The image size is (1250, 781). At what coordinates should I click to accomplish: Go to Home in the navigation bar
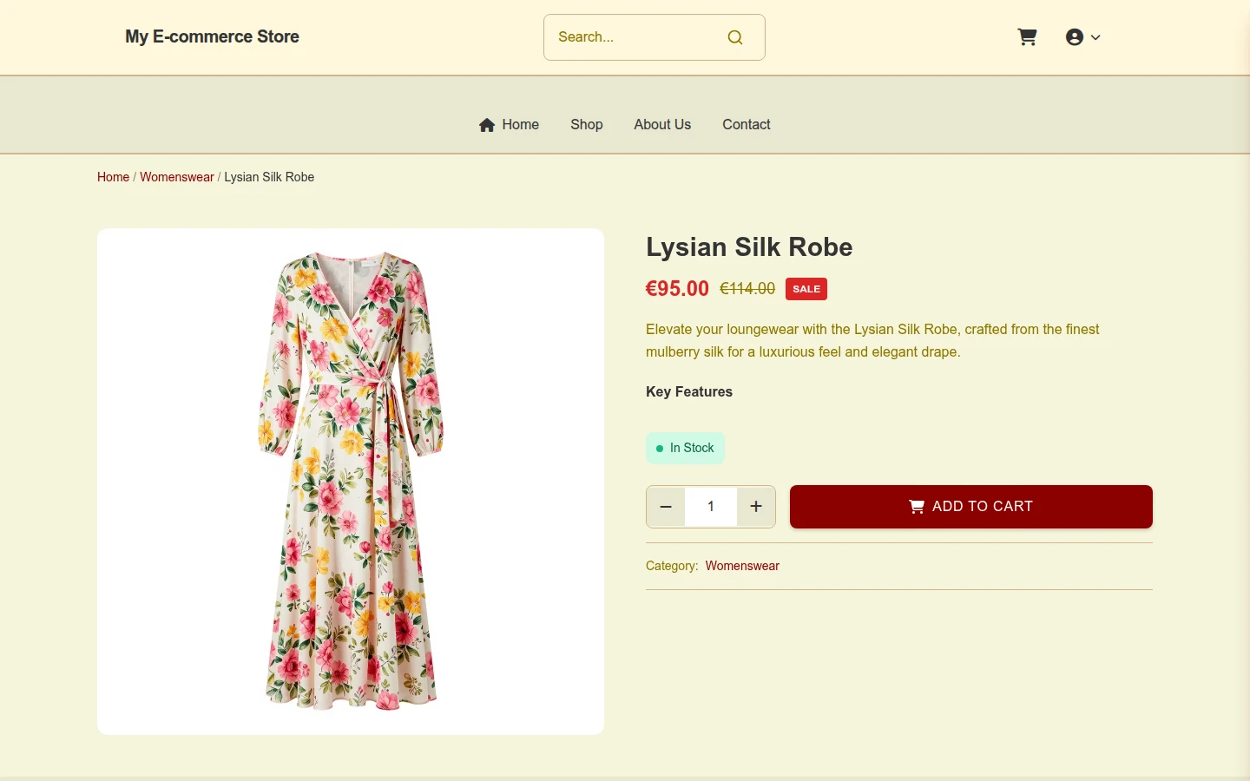click(509, 125)
